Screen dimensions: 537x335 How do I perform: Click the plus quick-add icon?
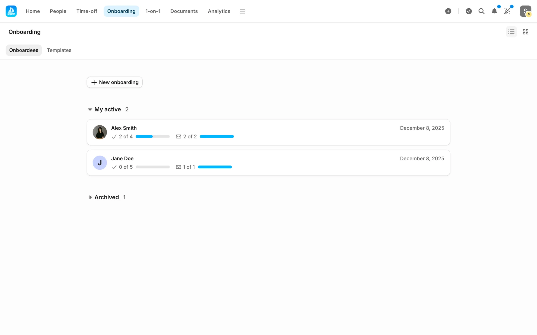[448, 11]
